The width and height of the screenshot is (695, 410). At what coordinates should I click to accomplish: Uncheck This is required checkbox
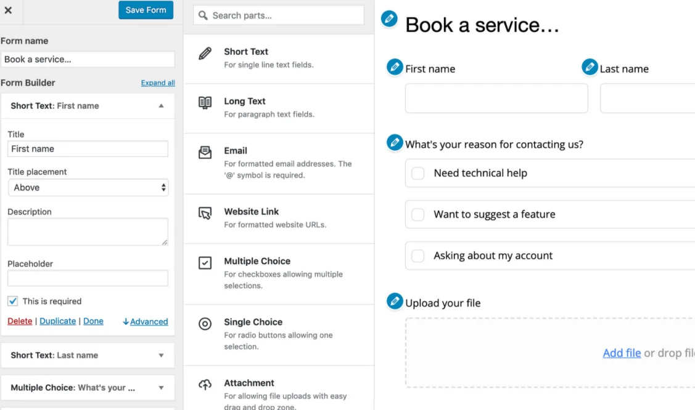click(12, 301)
